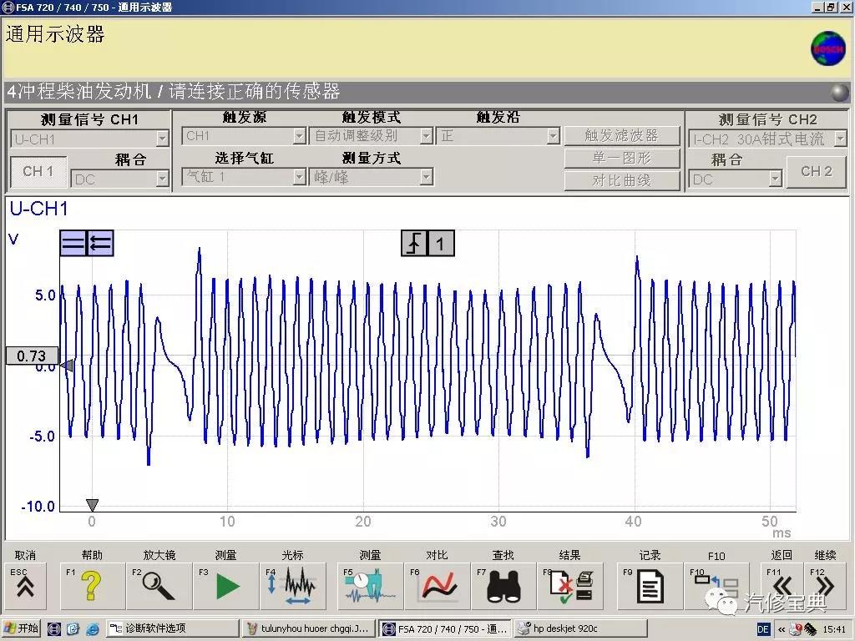Click the 15:41 system clock
The image size is (855, 641).
(834, 629)
